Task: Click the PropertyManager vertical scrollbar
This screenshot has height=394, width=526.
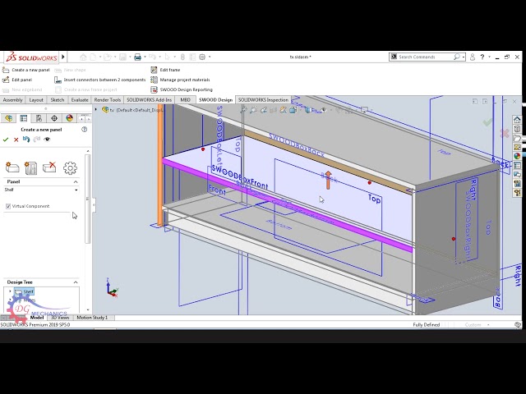Action: pos(88,199)
